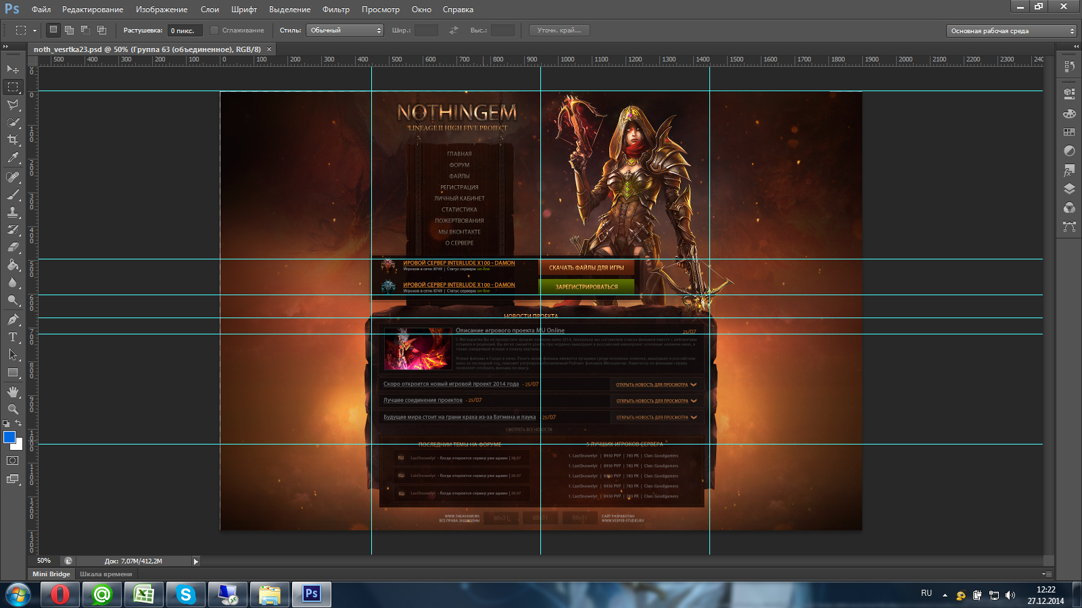Screen dimensions: 1082x608
Task: Open the workspace dropdown Основная рабочая среда
Action: (x=1011, y=31)
